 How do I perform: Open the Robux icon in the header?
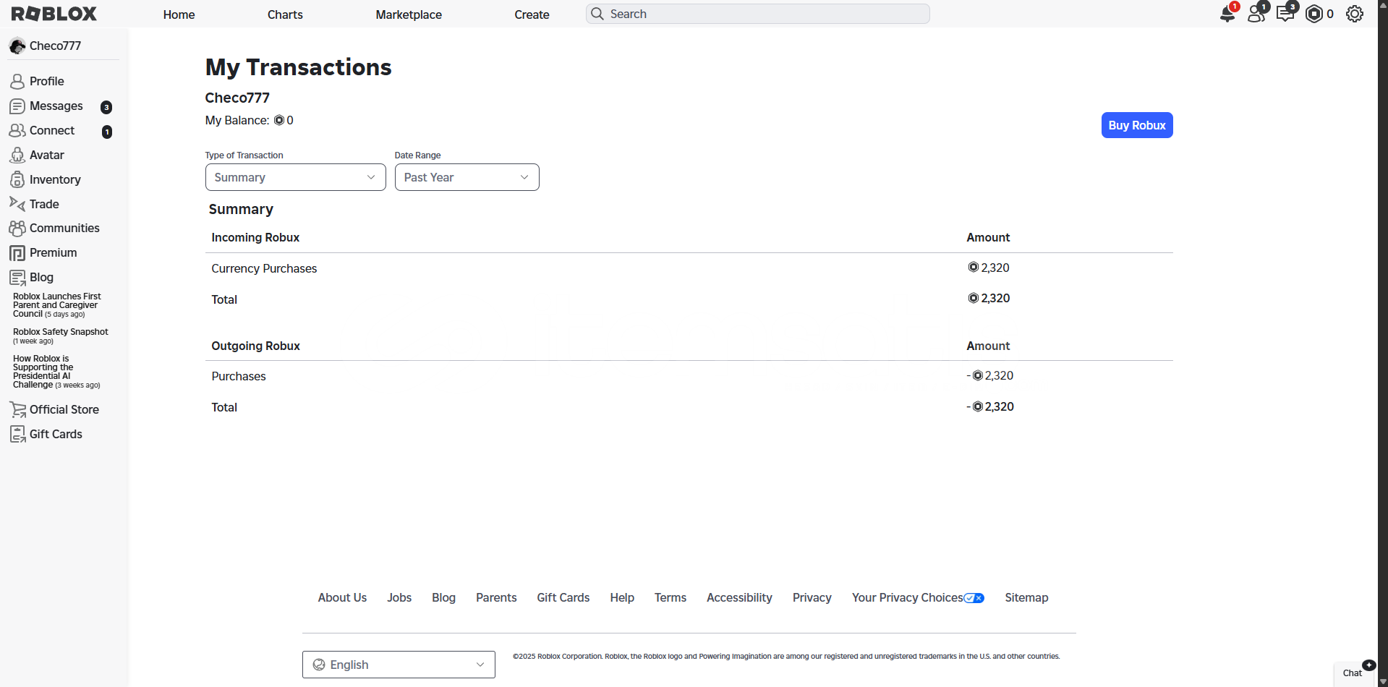(1314, 14)
